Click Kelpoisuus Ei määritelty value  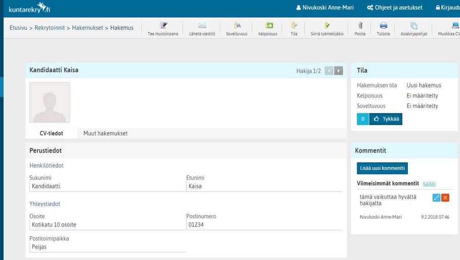422,96
